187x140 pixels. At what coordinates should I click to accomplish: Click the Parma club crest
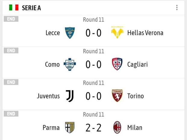[x=70, y=128]
